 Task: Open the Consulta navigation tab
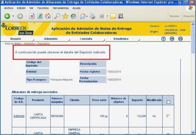(86, 39)
